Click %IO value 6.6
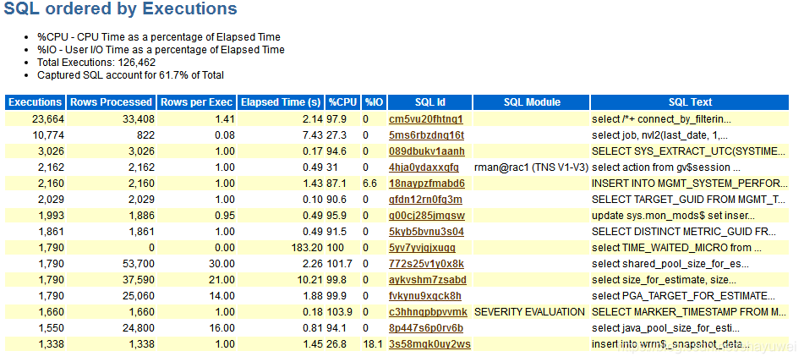 (369, 183)
